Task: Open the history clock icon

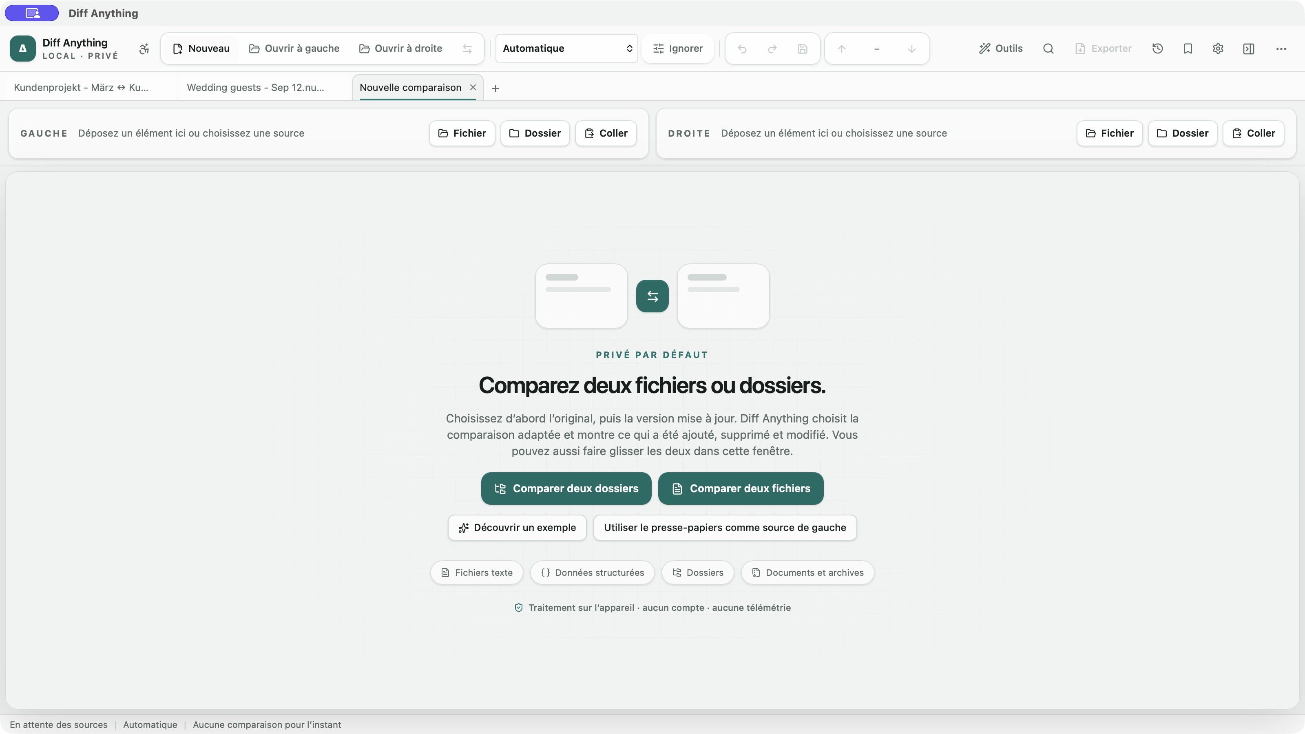Action: tap(1158, 49)
